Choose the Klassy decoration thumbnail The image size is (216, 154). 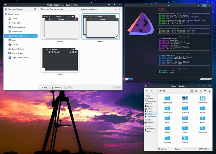101,26
